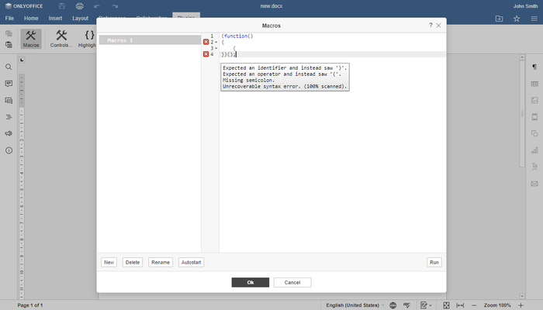Open Image settings in right sidebar
The width and height of the screenshot is (543, 310).
click(x=534, y=100)
